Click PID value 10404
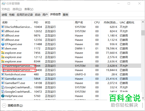The width and height of the screenshot is (145, 111). pos(38,27)
